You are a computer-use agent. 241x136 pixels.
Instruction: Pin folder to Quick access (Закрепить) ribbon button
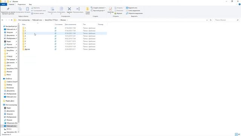click(8, 11)
